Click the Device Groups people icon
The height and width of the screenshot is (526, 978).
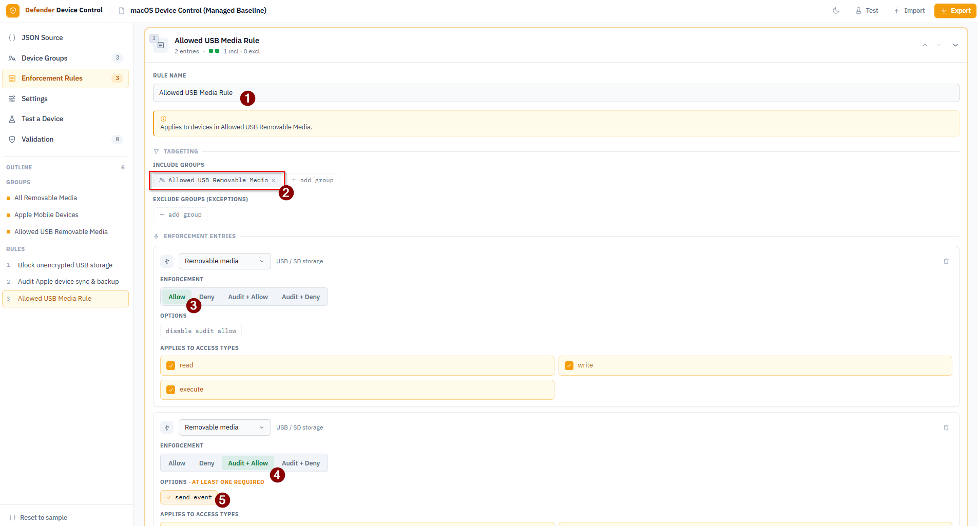pos(12,58)
